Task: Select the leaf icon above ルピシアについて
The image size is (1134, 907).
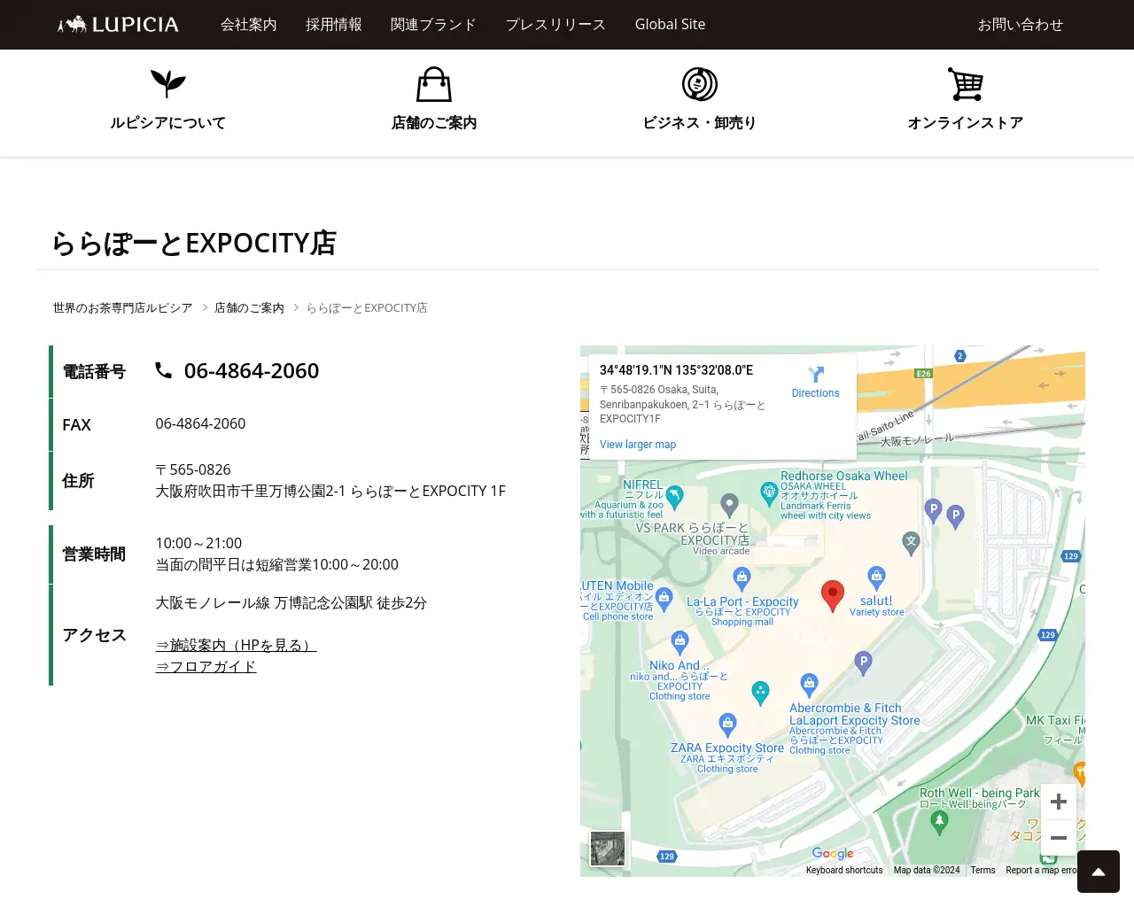Action: pyautogui.click(x=167, y=83)
